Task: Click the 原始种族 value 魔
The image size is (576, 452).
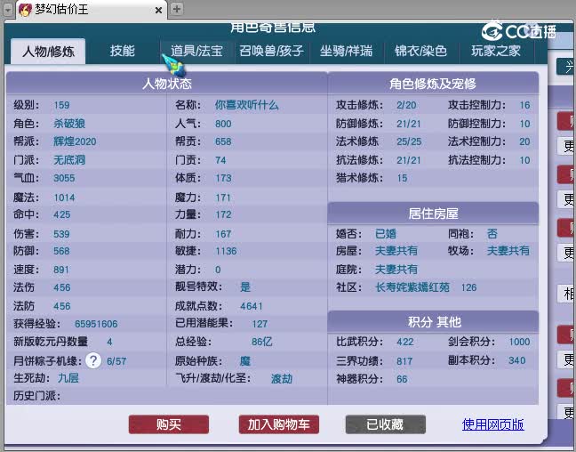Action: [245, 360]
